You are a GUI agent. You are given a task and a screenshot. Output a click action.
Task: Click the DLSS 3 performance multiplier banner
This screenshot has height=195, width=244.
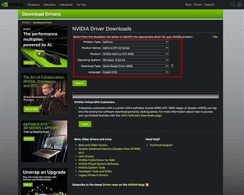click(44, 46)
